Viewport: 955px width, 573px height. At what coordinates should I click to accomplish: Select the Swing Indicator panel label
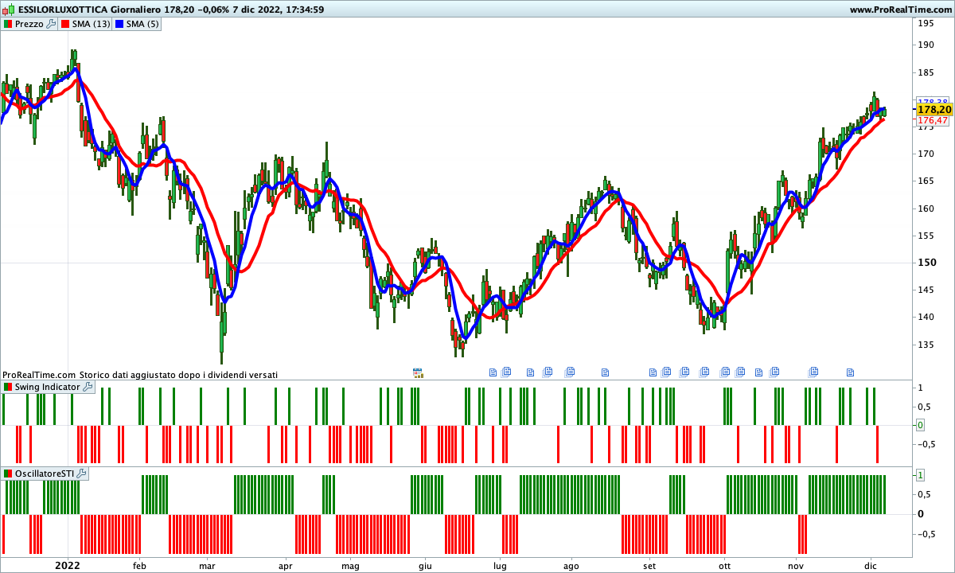point(48,387)
